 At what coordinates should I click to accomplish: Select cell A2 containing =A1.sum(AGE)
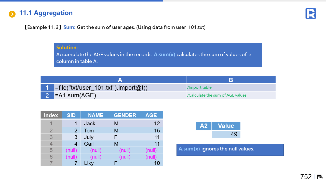coord(120,96)
